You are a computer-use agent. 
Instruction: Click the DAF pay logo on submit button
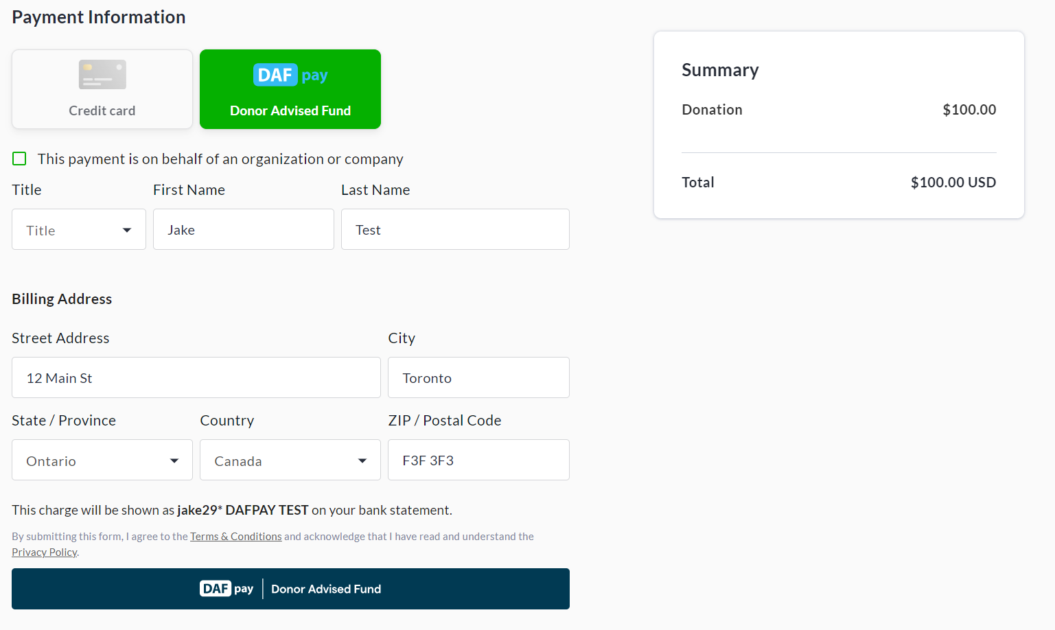pyautogui.click(x=227, y=589)
